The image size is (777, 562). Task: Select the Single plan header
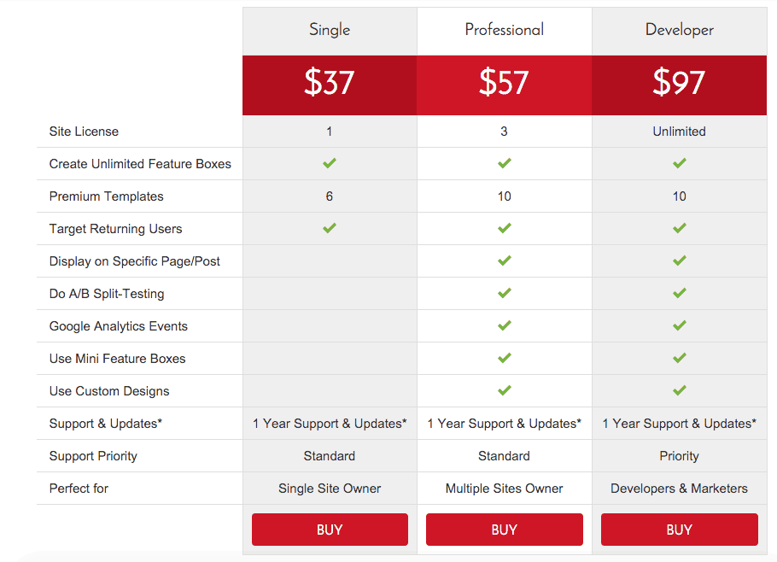[330, 31]
